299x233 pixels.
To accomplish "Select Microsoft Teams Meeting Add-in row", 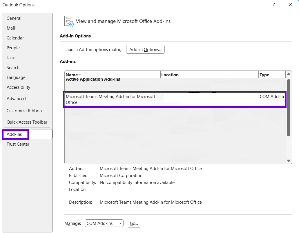I will [175, 99].
